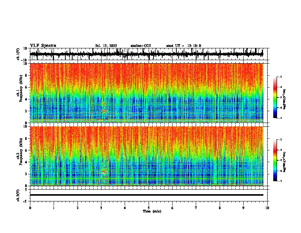
Task: Click the '8' kHz tick of ch.1 spectrogram
Action: pos(26,75)
